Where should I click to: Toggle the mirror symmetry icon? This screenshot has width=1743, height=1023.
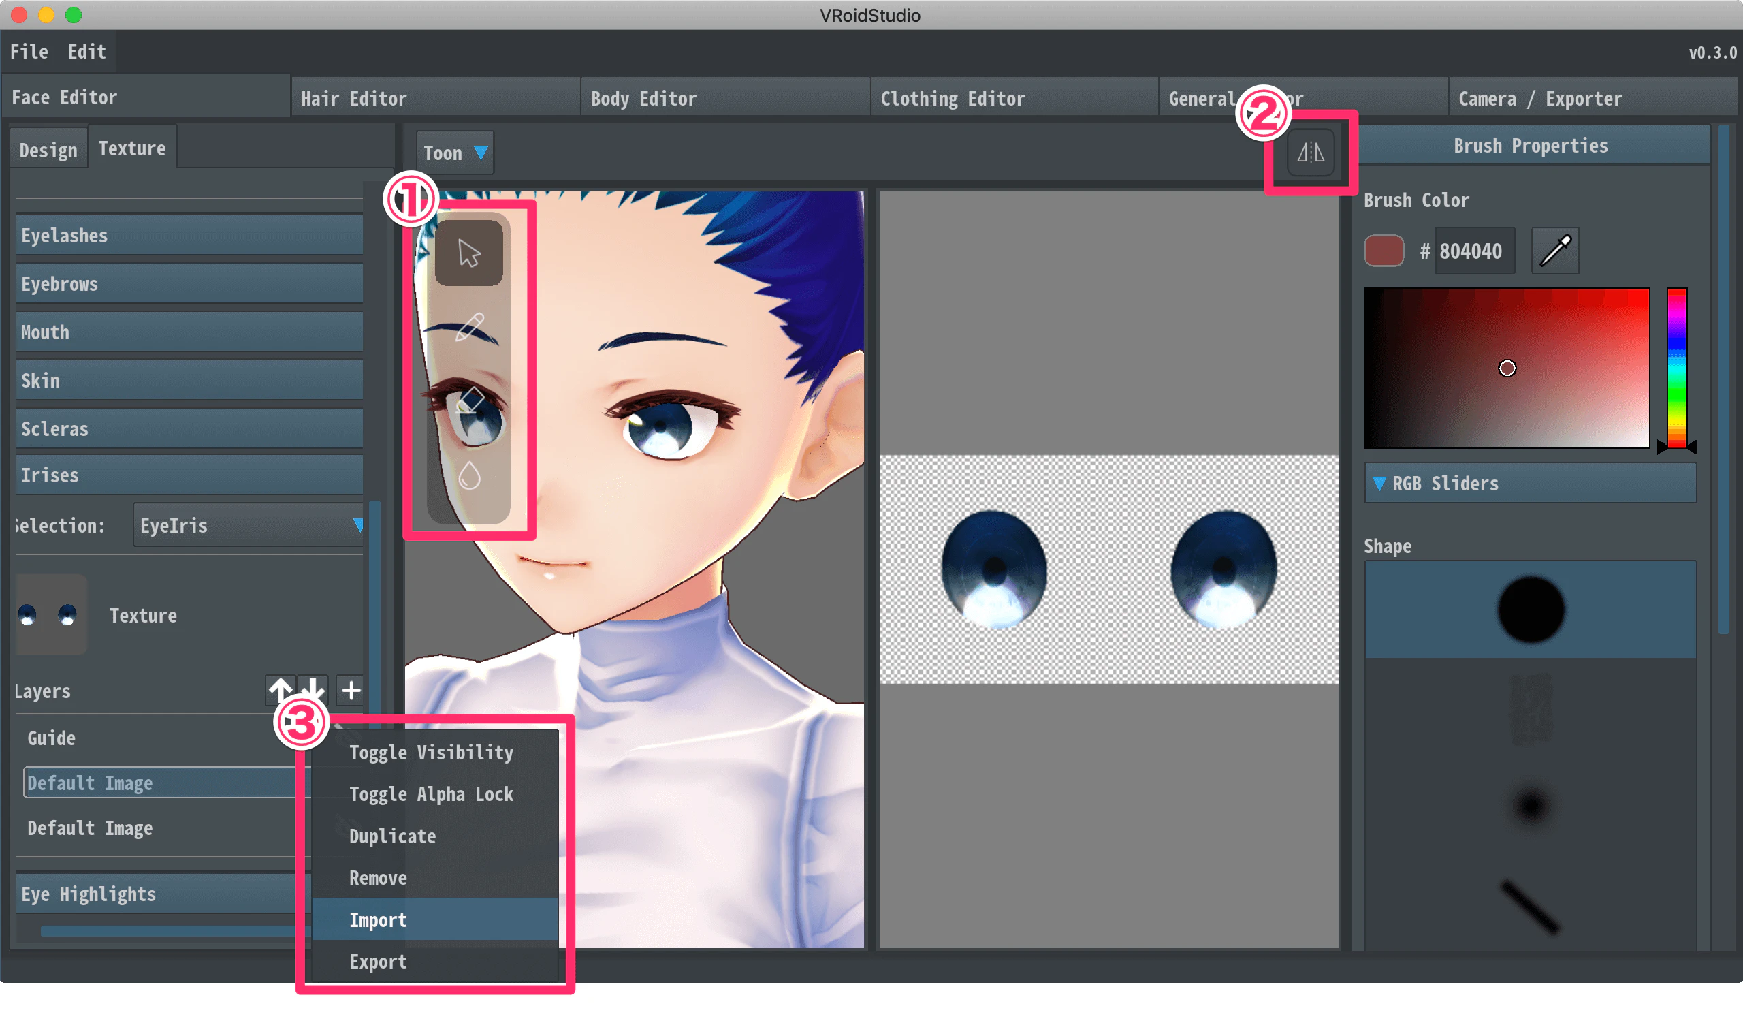pos(1311,152)
